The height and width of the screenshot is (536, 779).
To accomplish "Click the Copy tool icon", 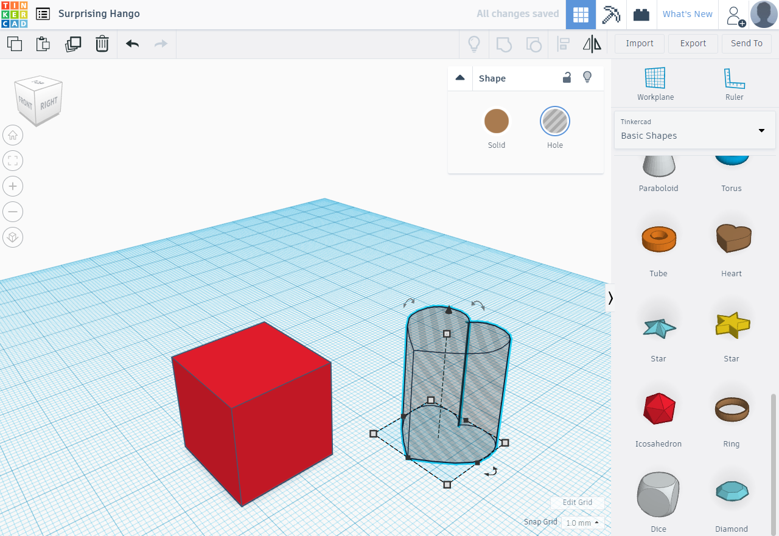I will (x=14, y=44).
